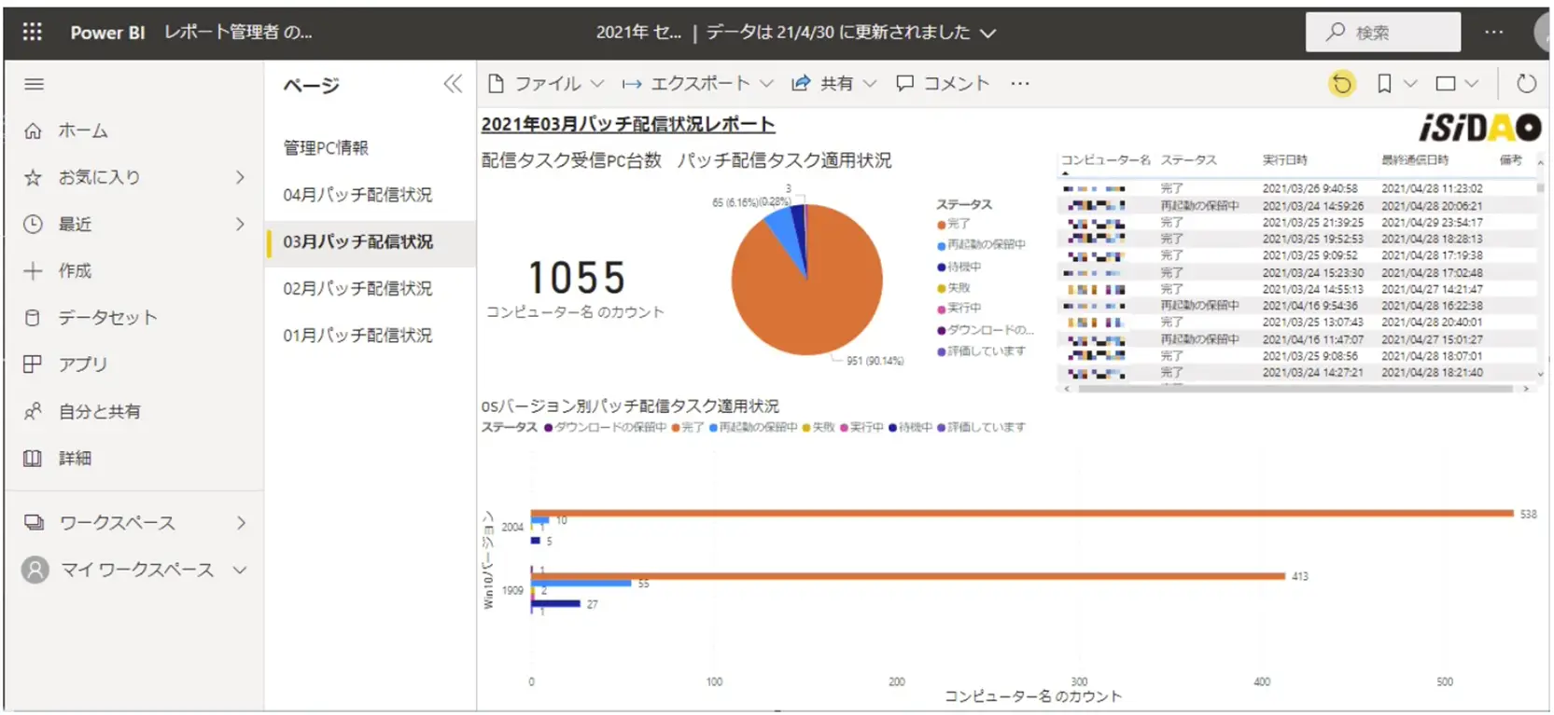Click the Refresh circular arrow icon
This screenshot has height=715, width=1554.
click(1526, 84)
